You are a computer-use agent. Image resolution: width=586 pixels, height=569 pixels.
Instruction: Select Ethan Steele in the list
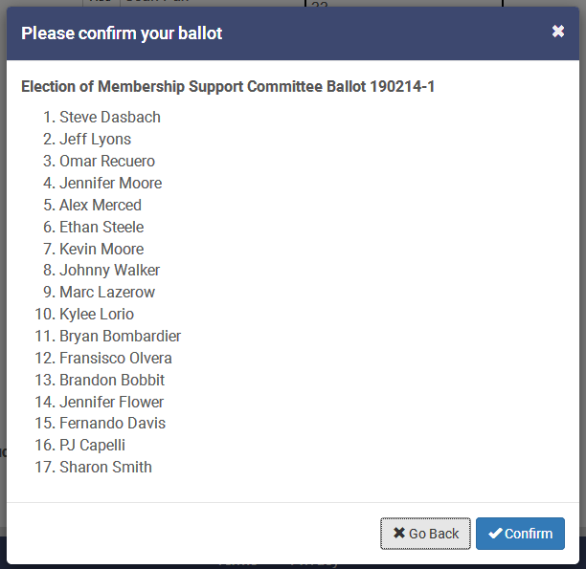pyautogui.click(x=101, y=228)
